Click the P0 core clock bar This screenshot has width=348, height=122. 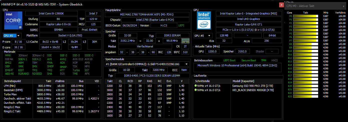tap(305, 16)
